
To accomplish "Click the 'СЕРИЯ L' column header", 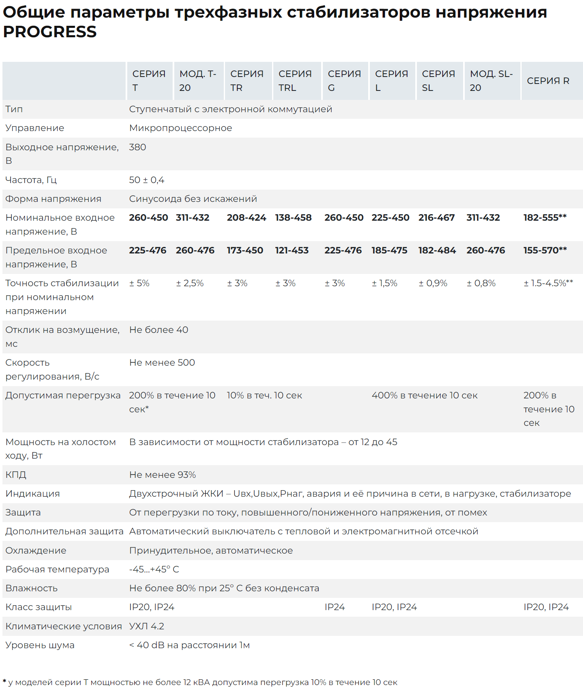I will tap(392, 81).
